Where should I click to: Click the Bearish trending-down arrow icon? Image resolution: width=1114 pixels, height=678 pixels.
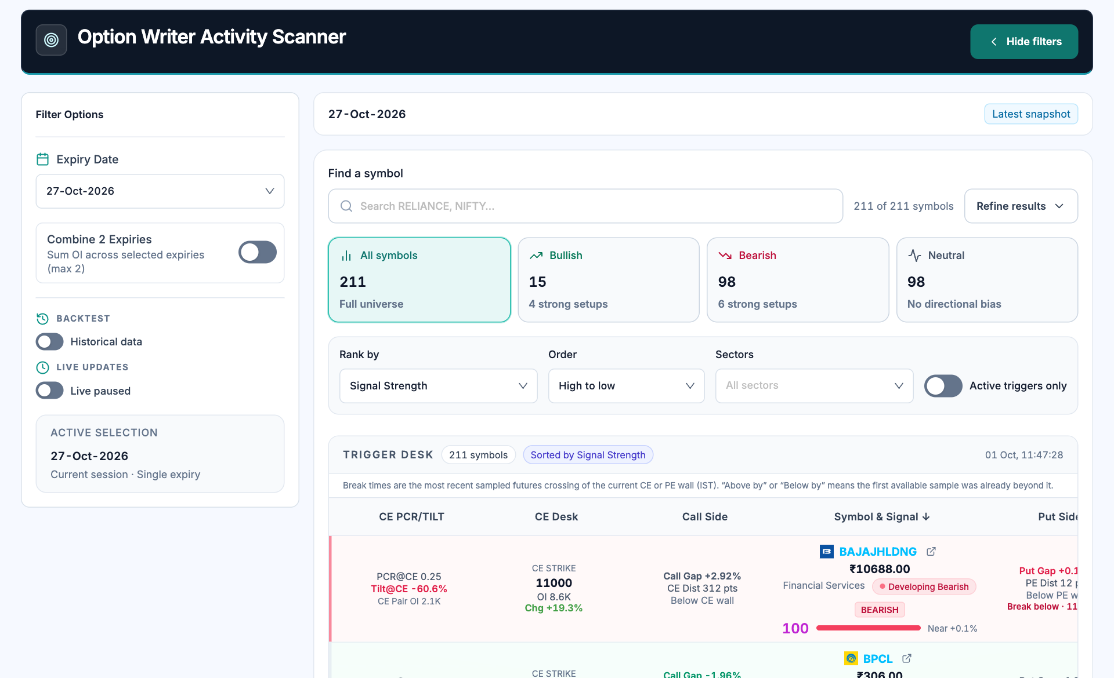[725, 256]
